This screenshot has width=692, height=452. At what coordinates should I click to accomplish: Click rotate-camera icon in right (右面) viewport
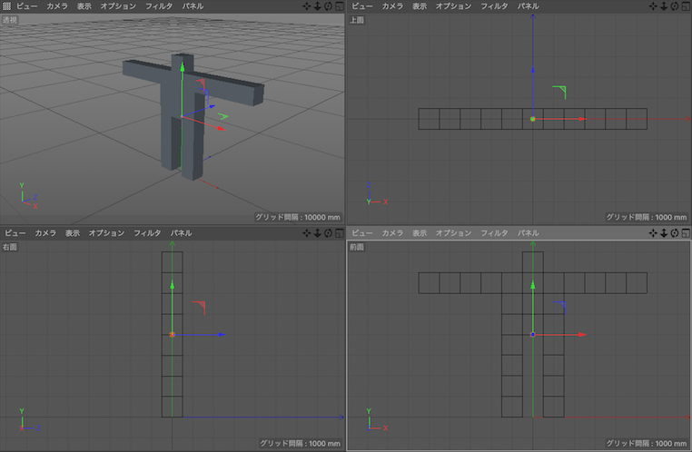click(x=328, y=233)
